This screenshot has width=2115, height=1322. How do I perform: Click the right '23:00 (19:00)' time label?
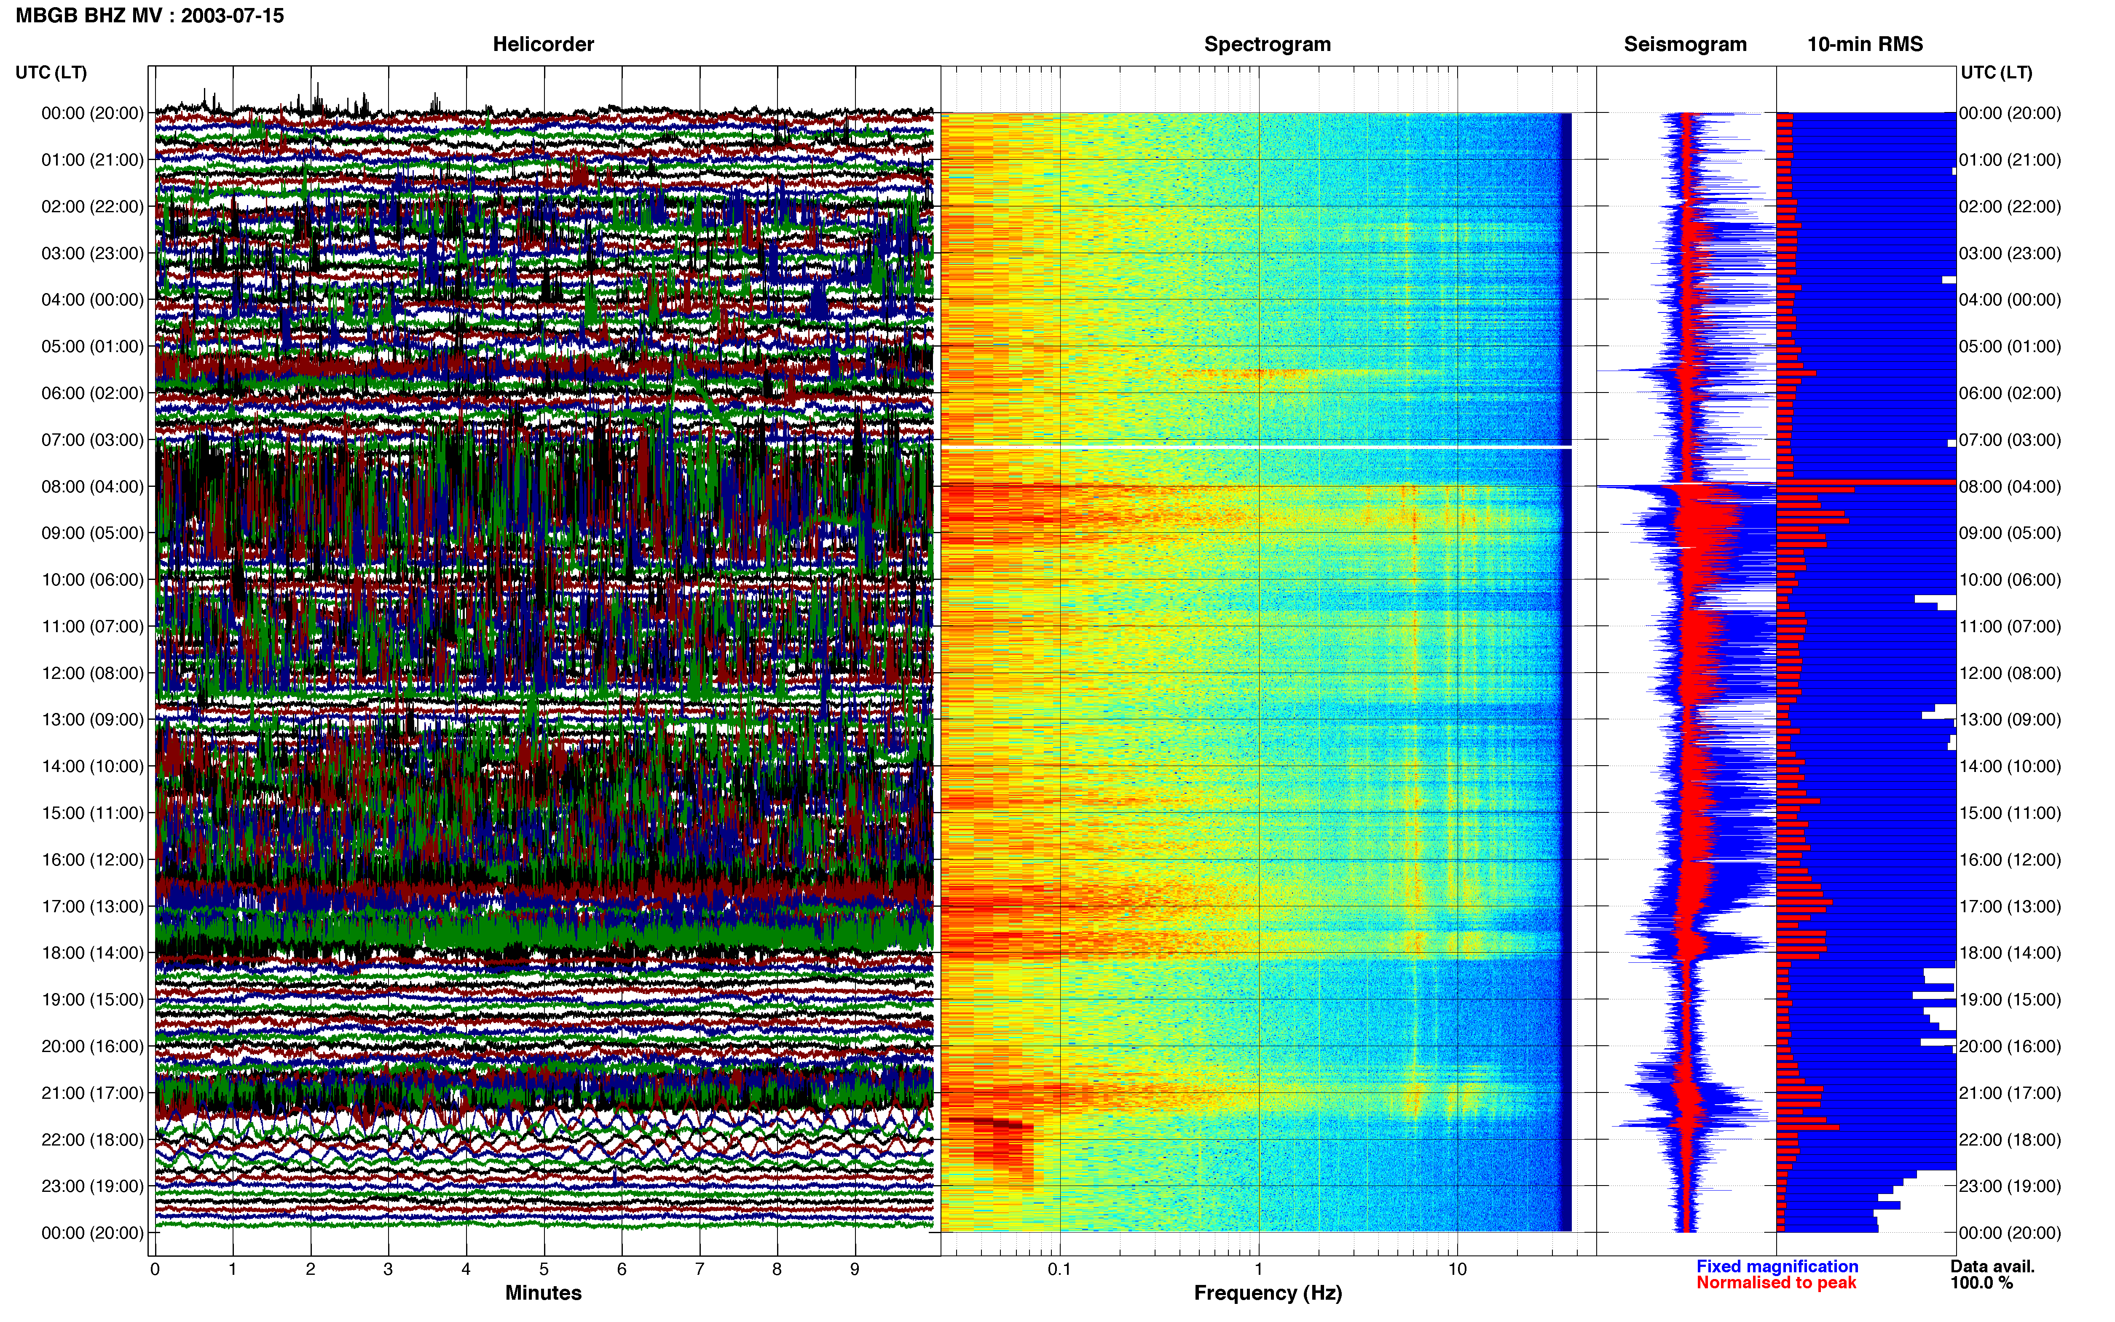coord(2010,1186)
